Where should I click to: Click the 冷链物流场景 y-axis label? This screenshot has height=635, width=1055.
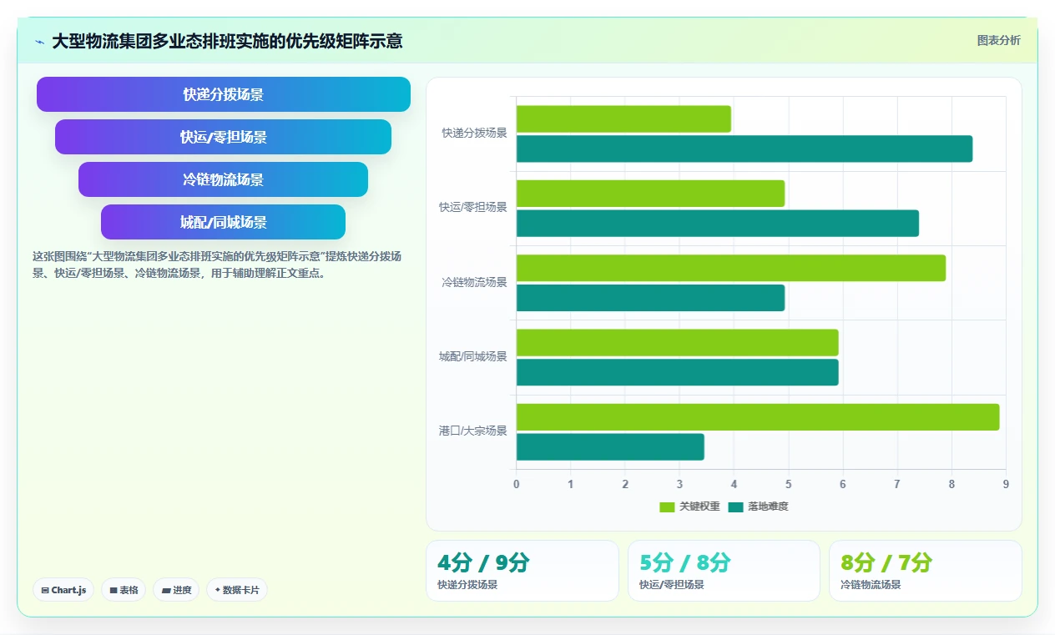474,282
